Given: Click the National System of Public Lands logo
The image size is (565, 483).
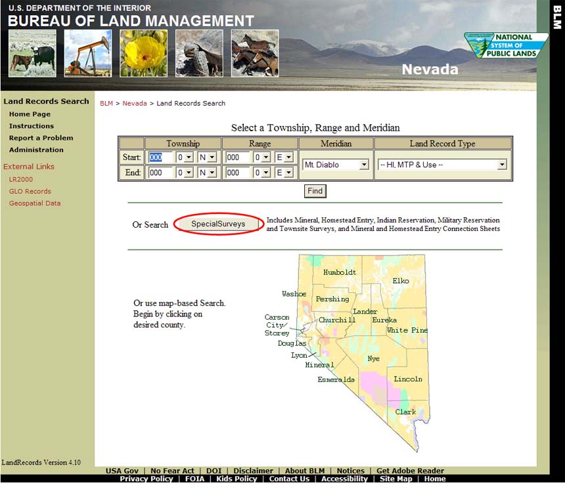Looking at the screenshot, I should [x=507, y=45].
